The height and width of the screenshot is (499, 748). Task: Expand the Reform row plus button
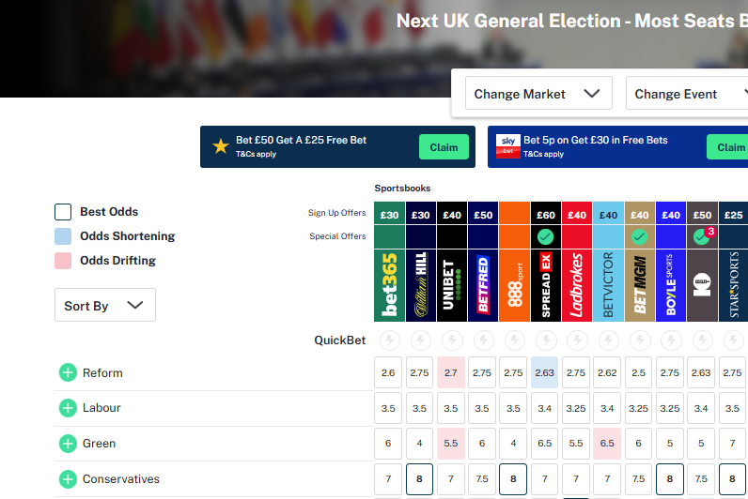68,372
